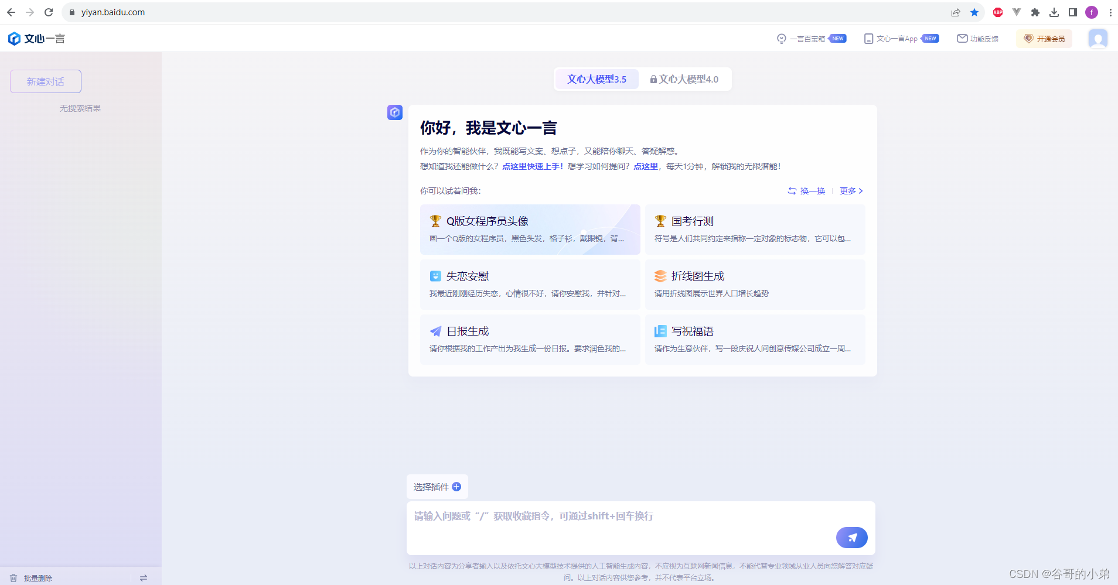Open 选择插件 plugin selector
This screenshot has width=1118, height=585.
coord(437,487)
